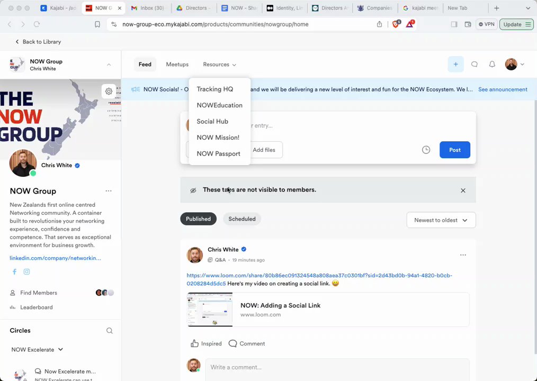
Task: Open the Newest to oldest sort dropdown
Action: (441, 220)
